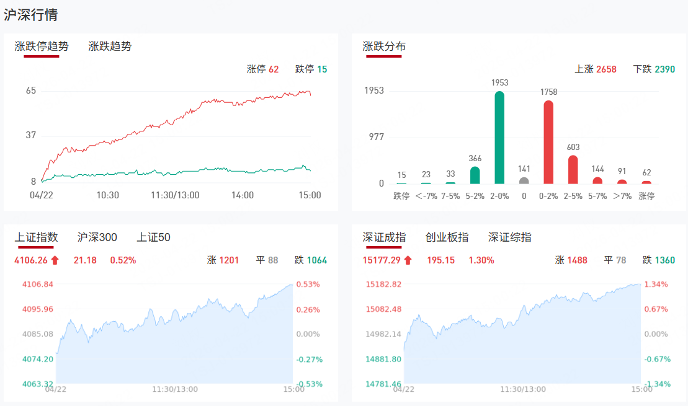Click the 下跌 2390 count label
The height and width of the screenshot is (406, 688).
point(654,69)
